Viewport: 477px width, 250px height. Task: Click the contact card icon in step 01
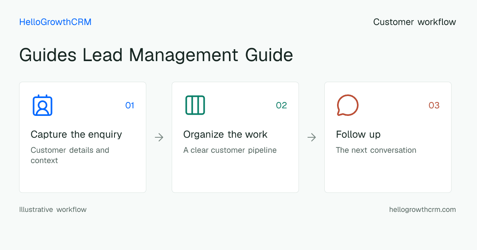(43, 105)
